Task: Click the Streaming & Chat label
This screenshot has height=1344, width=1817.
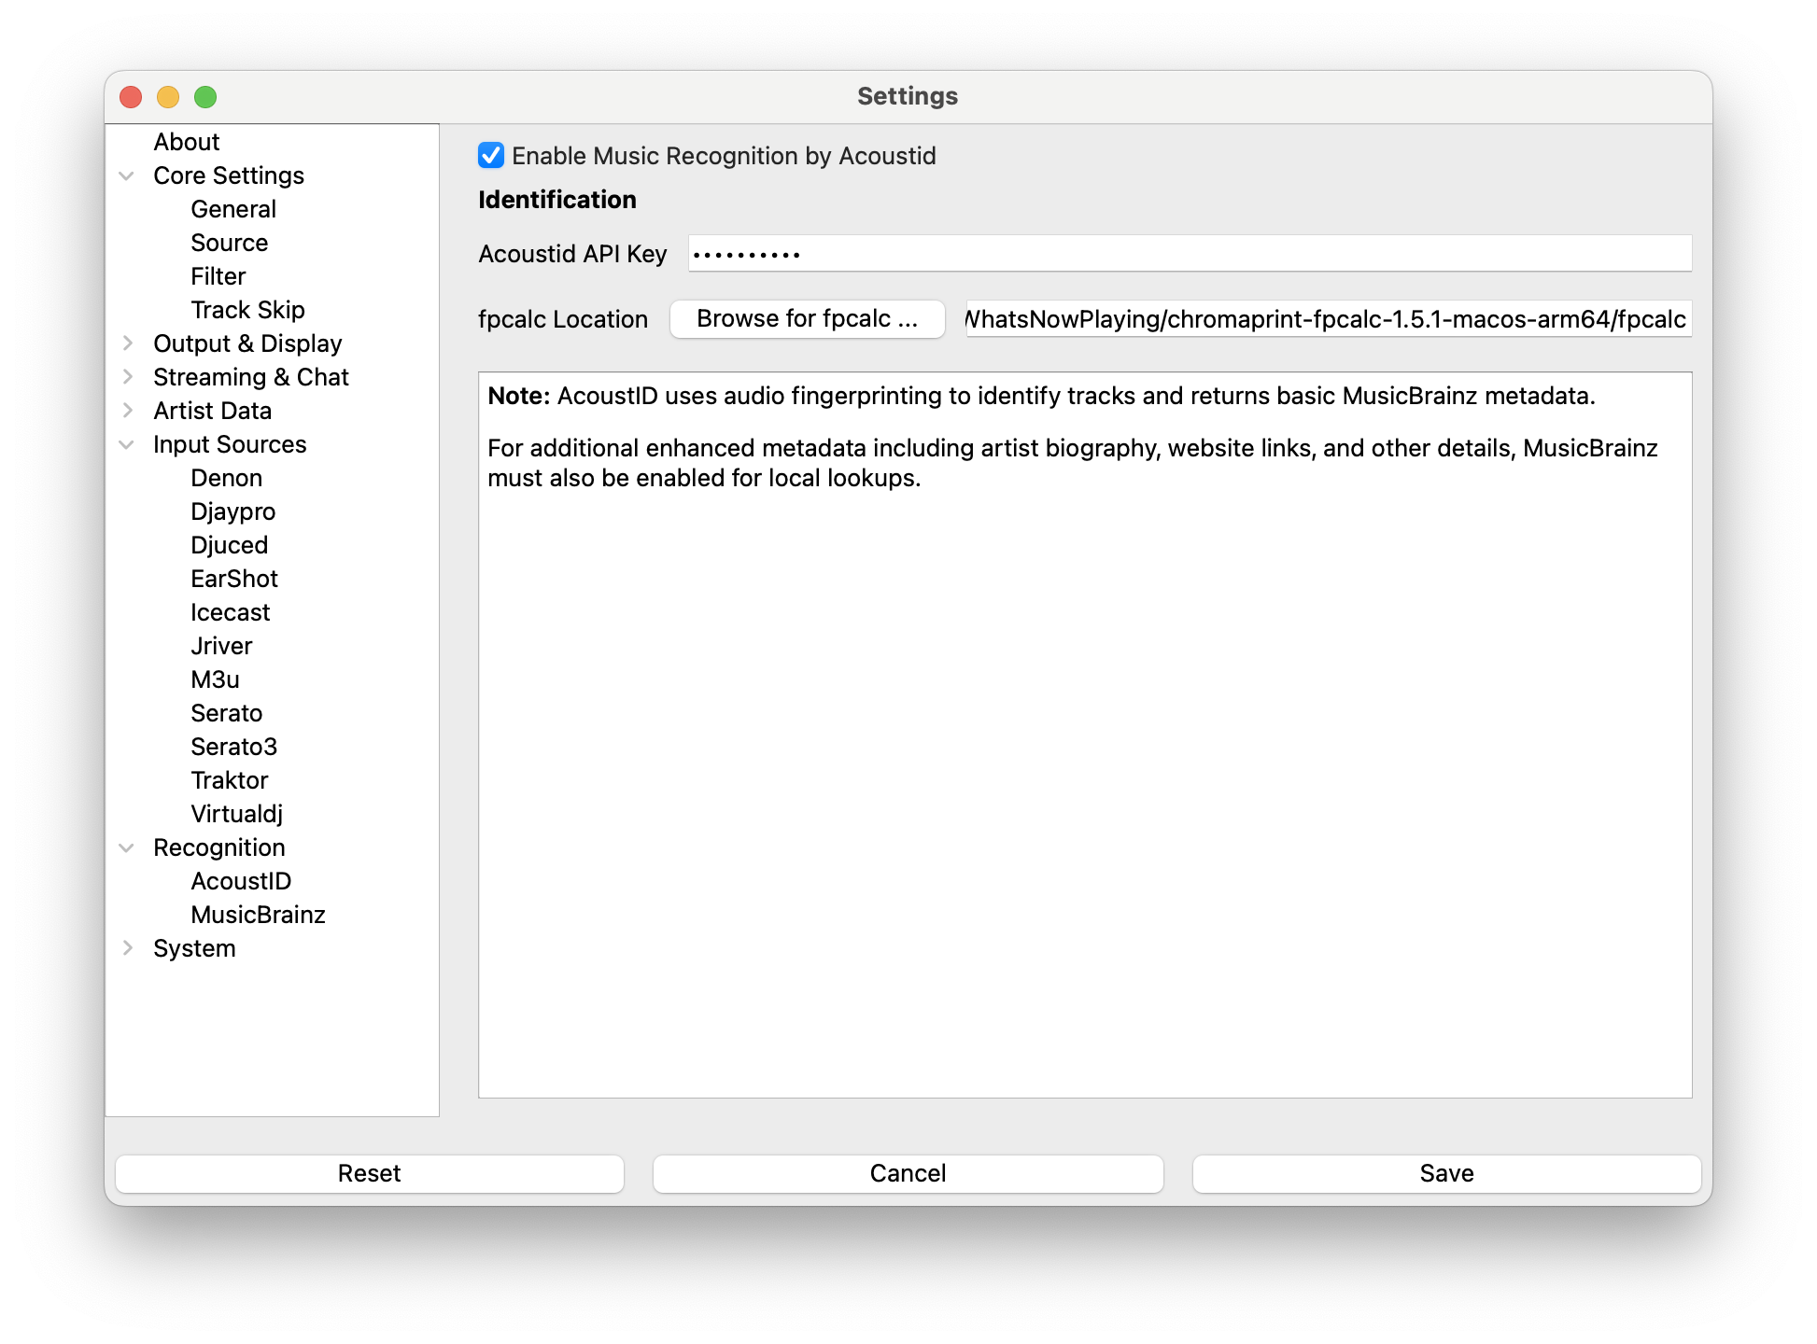Action: [250, 377]
